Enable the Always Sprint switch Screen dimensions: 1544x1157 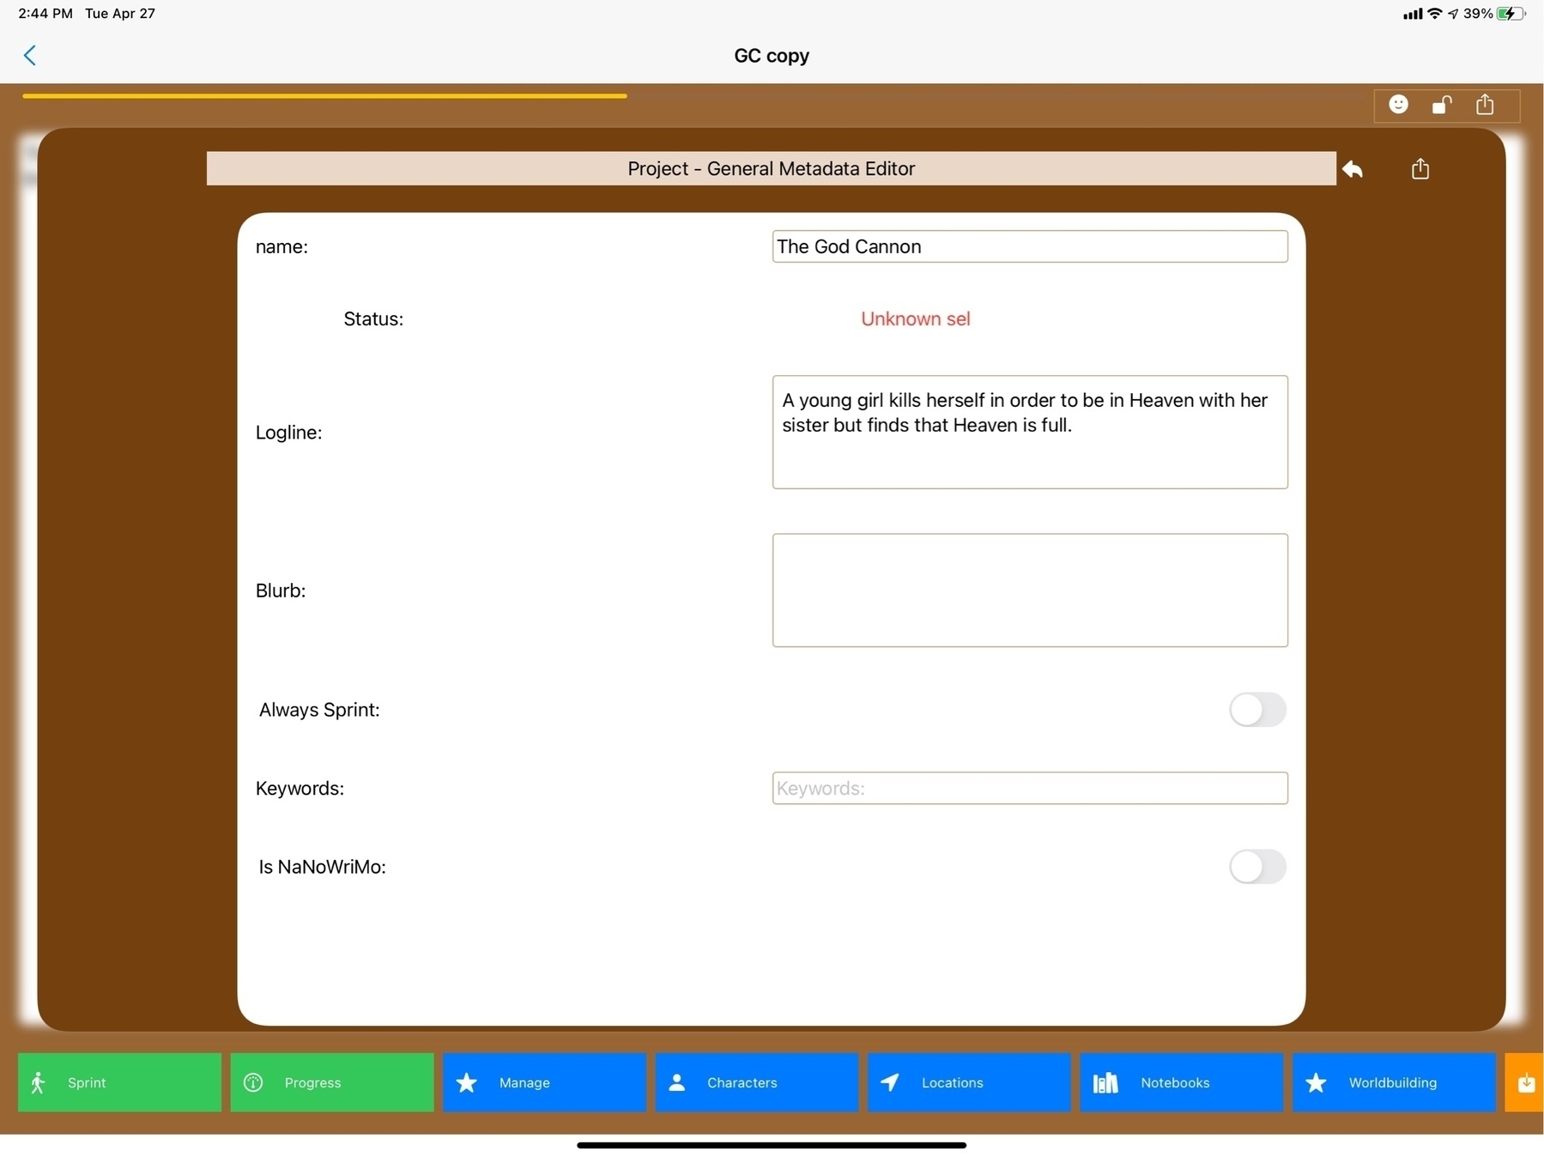tap(1257, 710)
